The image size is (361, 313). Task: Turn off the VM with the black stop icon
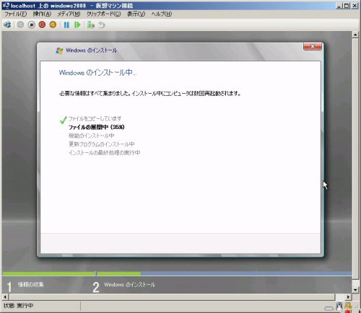(31, 25)
